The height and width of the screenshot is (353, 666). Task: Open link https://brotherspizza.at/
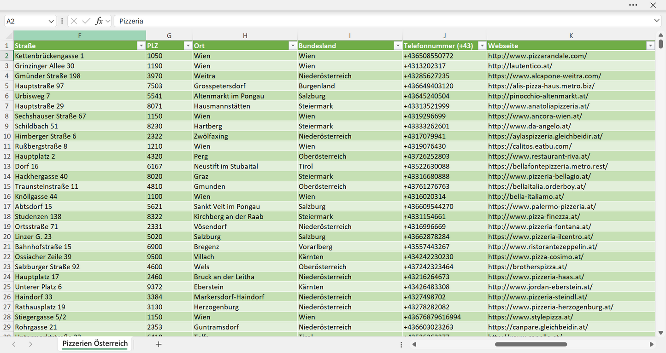click(x=528, y=267)
